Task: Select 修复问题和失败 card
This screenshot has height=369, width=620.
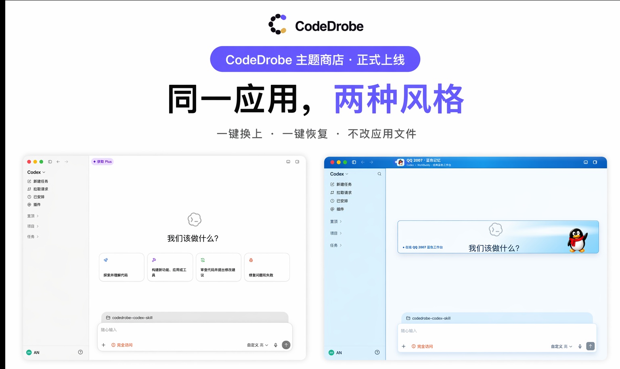Action: click(x=267, y=267)
